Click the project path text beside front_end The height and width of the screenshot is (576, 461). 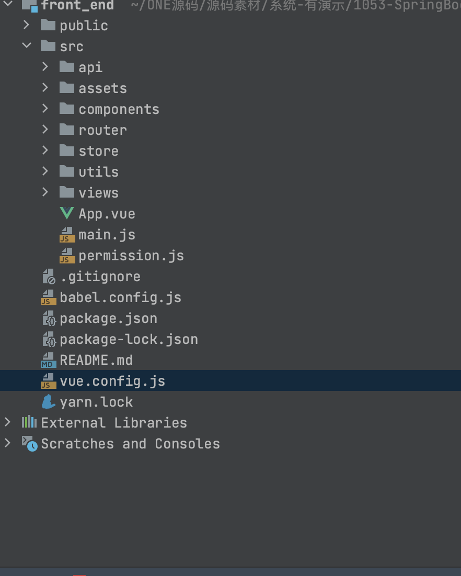pyautogui.click(x=296, y=6)
